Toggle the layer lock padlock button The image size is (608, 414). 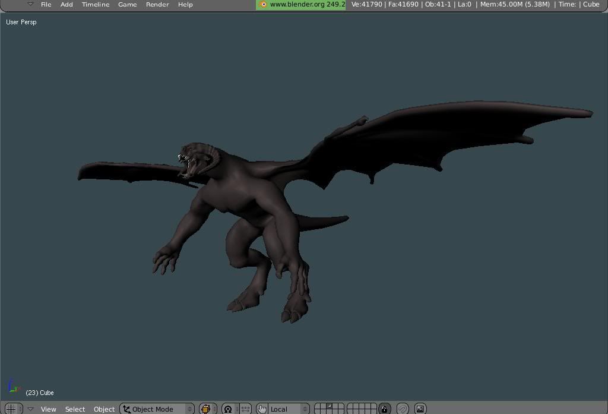click(x=385, y=409)
